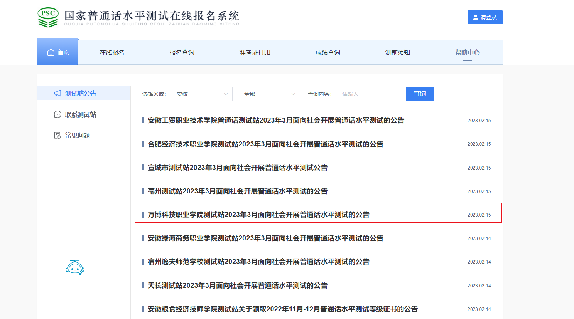Open the 万博科技职业学院 test announcement

coord(258,215)
